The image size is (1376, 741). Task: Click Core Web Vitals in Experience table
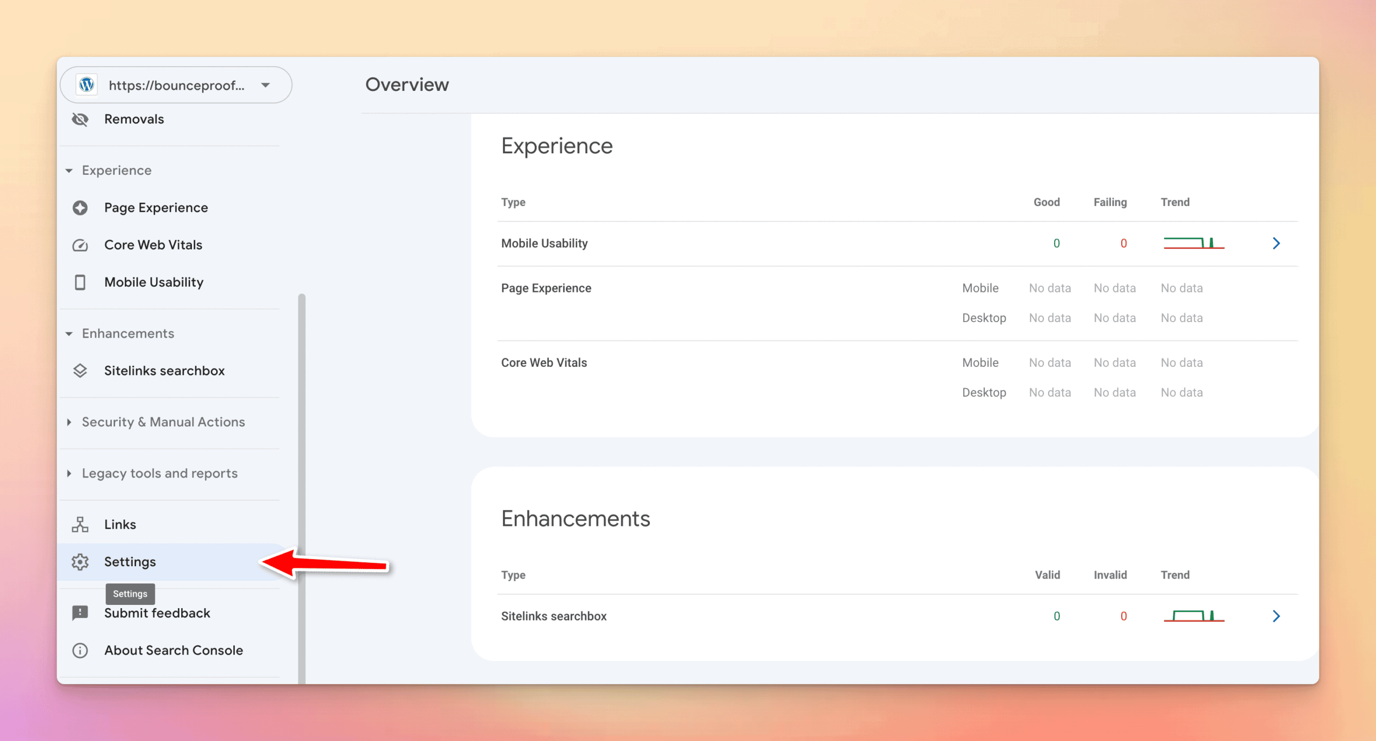click(544, 363)
